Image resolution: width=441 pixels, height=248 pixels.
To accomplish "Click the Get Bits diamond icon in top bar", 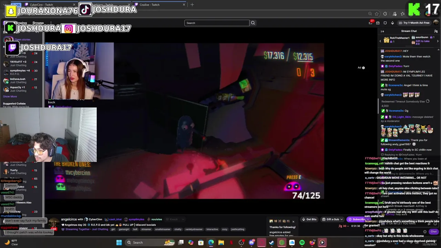I will (x=392, y=23).
